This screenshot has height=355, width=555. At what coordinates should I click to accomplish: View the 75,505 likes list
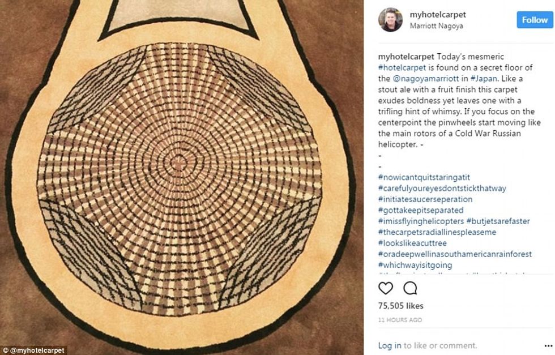pyautogui.click(x=401, y=306)
